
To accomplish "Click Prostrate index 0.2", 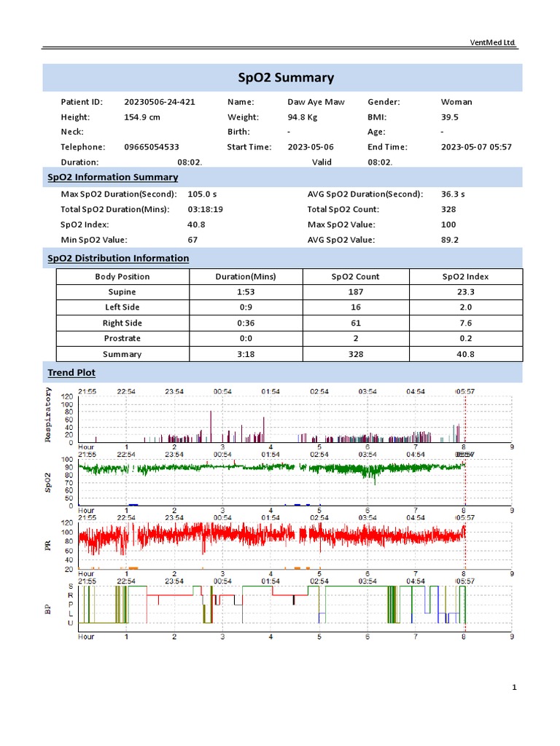I will coord(466,338).
